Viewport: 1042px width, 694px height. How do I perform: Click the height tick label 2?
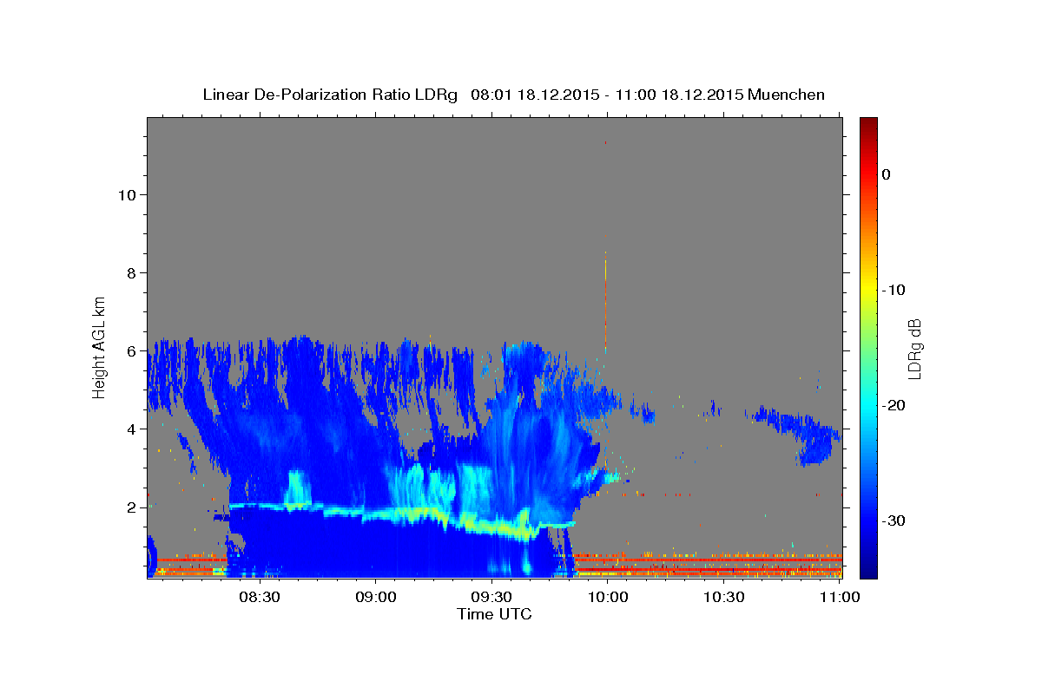(x=133, y=507)
